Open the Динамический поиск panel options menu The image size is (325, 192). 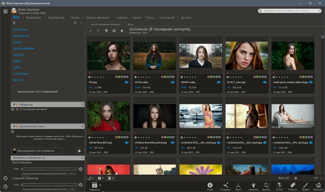[x=82, y=126]
